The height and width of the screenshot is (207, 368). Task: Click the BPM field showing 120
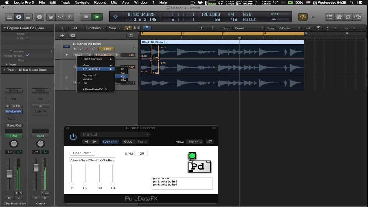(x=141, y=154)
